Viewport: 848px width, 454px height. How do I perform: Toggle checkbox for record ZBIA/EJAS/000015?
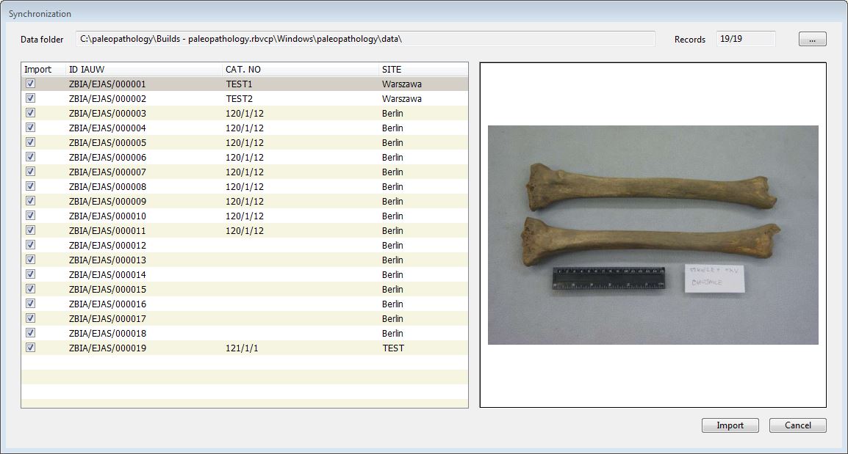click(x=31, y=289)
